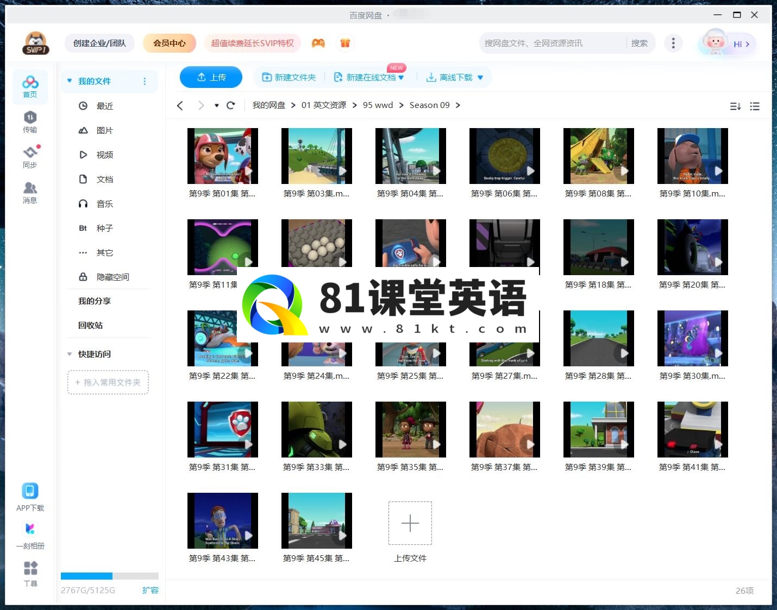
Task: Click the 上传 upload button
Action: coord(211,77)
